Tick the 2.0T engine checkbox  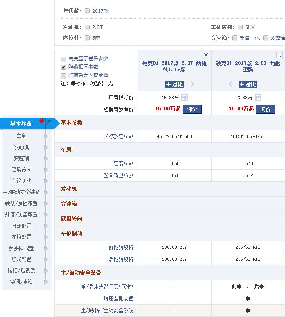[87, 27]
